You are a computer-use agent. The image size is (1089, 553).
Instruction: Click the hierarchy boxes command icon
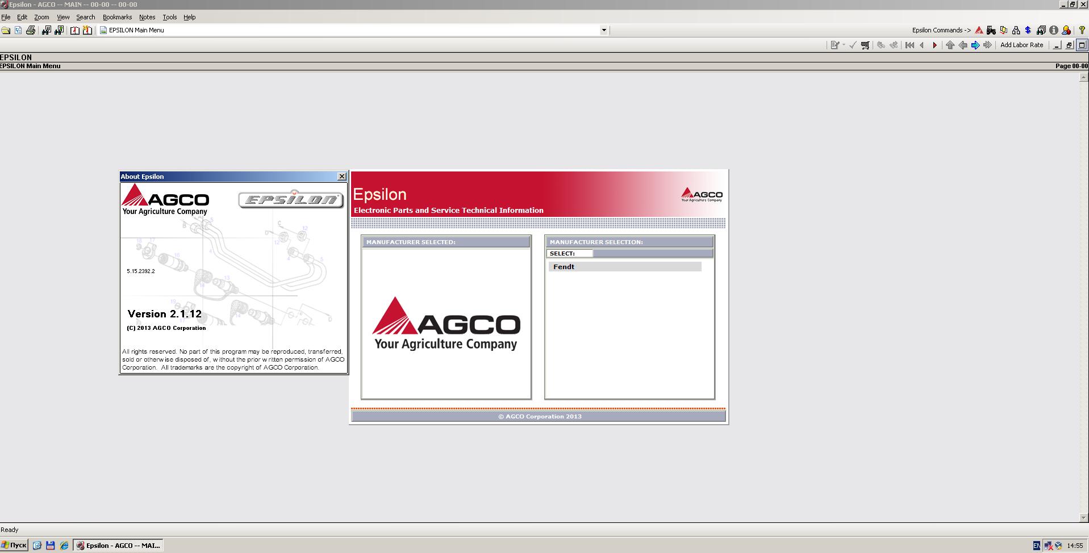tap(1016, 30)
